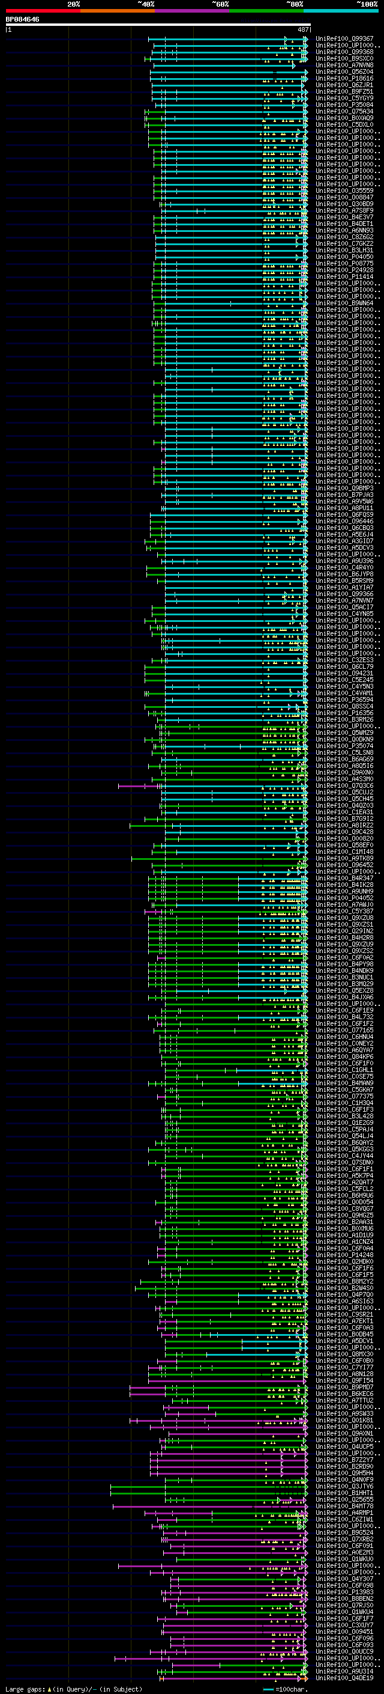This screenshot has height=1694, width=384.
Task: Open last hit UniRef100_Q4DE19
Action: coord(344,1678)
